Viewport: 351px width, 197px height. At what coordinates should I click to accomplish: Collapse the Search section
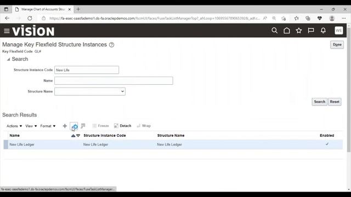point(9,59)
